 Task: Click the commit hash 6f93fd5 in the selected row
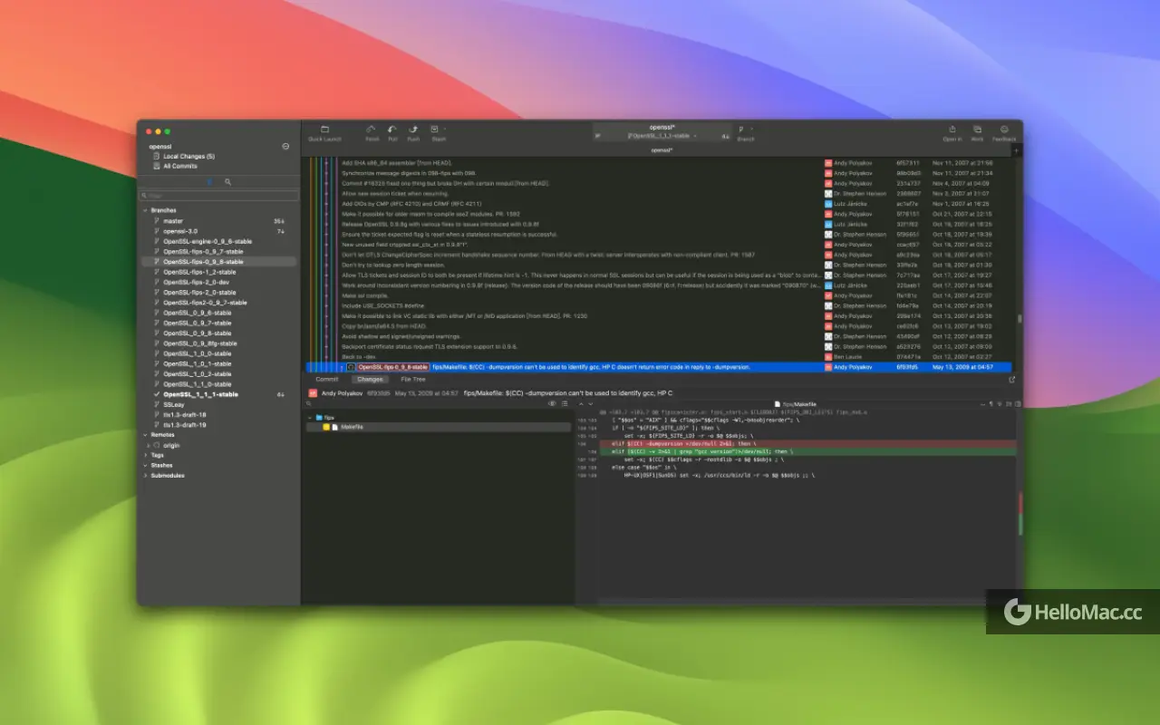(x=907, y=367)
